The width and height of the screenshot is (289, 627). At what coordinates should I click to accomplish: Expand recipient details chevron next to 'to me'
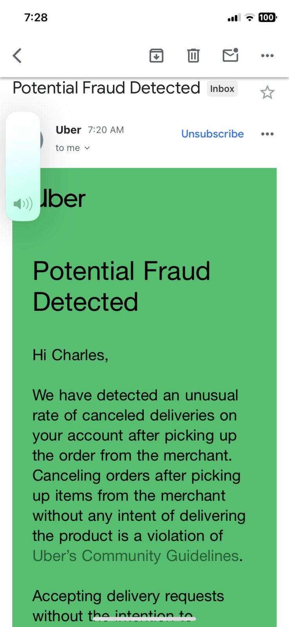(87, 148)
